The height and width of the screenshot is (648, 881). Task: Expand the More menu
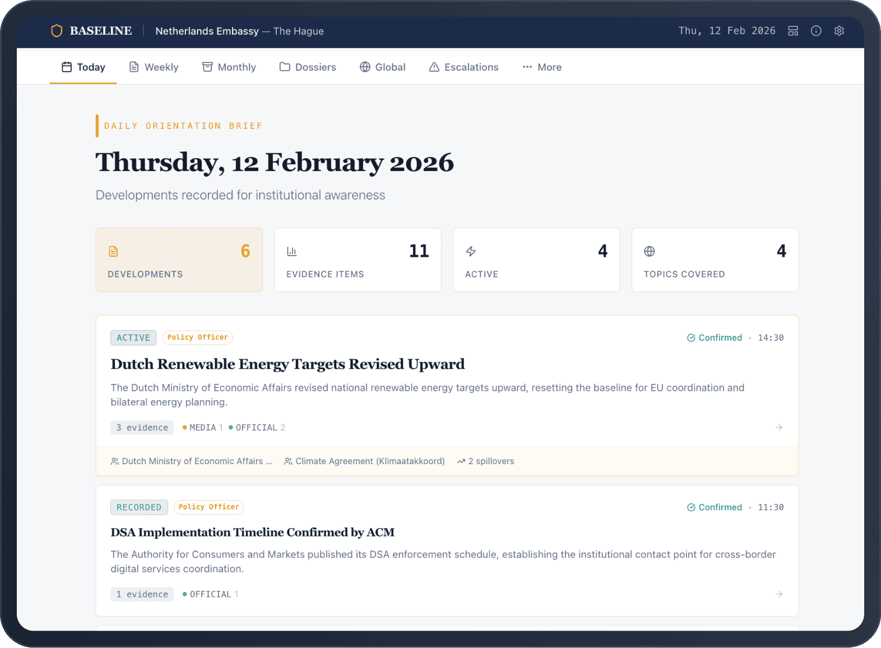pos(542,67)
